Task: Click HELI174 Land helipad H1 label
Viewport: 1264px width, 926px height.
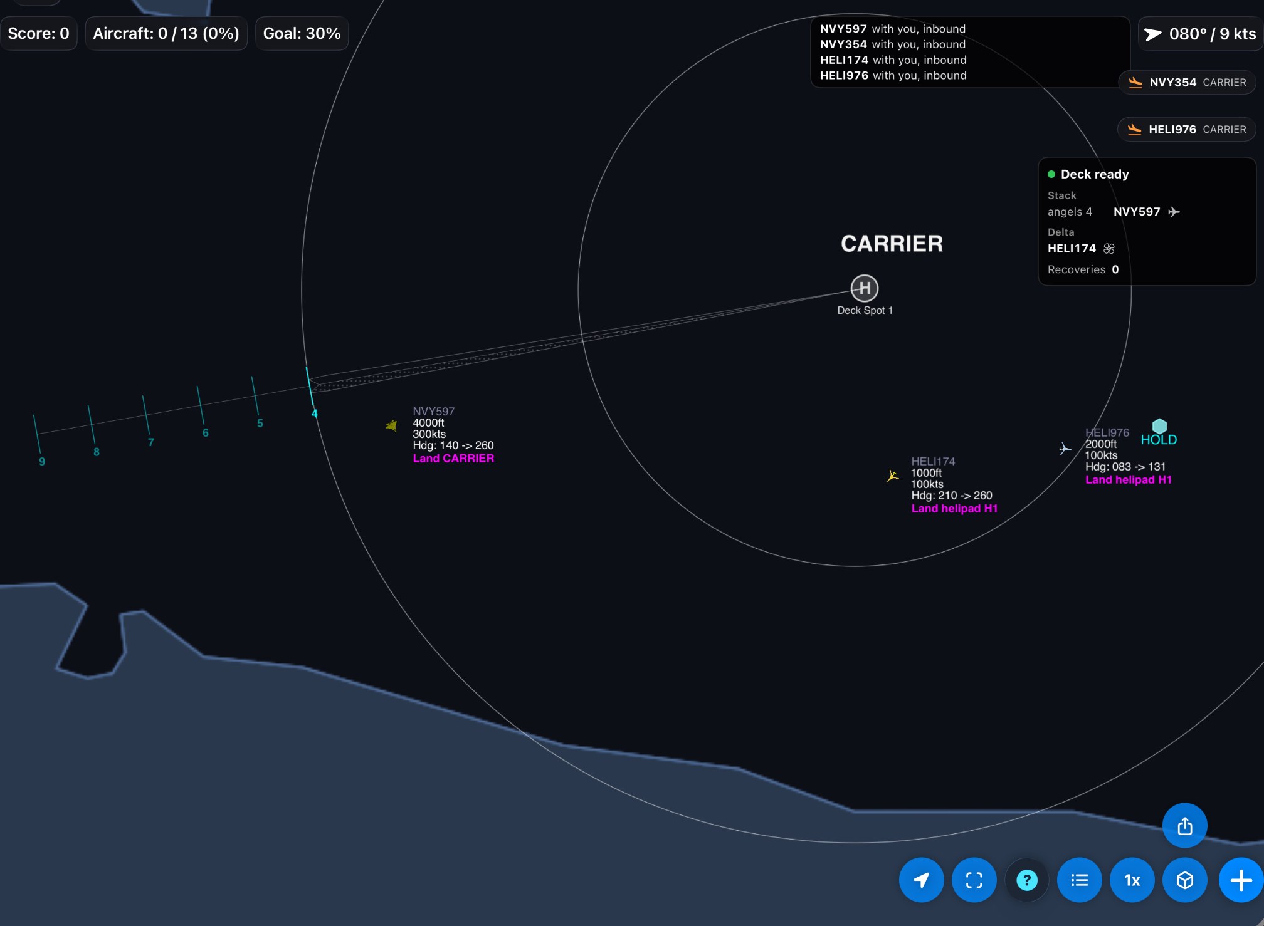Action: pos(954,509)
